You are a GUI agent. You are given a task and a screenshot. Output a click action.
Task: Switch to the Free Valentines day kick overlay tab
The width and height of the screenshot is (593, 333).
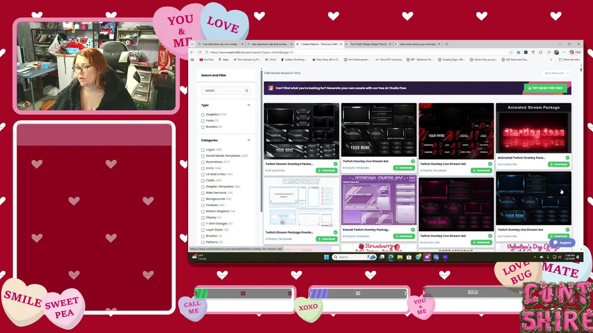(220, 44)
